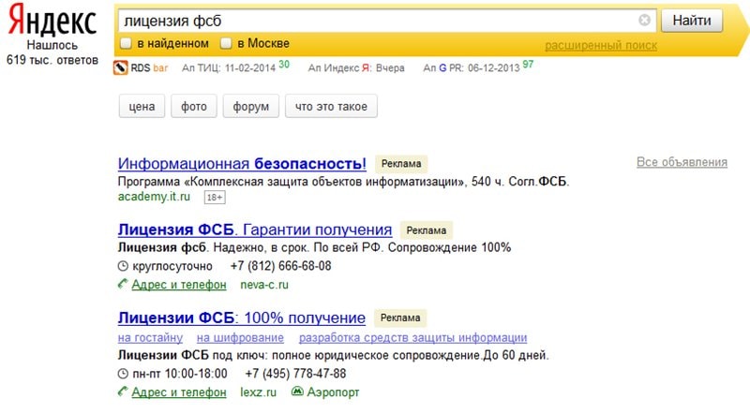Screen dimensions: 750x414
Task: Enable the 'в найденном' checkbox
Action: (x=126, y=43)
